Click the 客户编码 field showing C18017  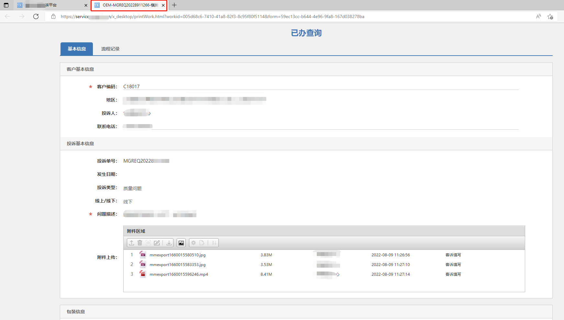pyautogui.click(x=321, y=87)
